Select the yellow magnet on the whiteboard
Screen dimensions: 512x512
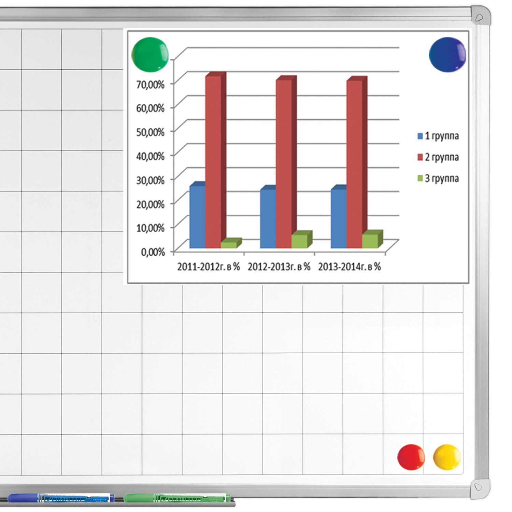pos(447,457)
